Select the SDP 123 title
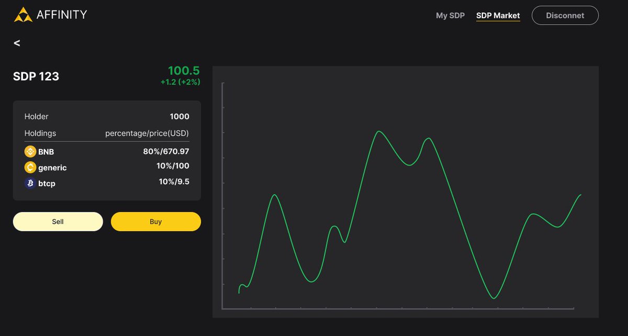 pos(36,76)
